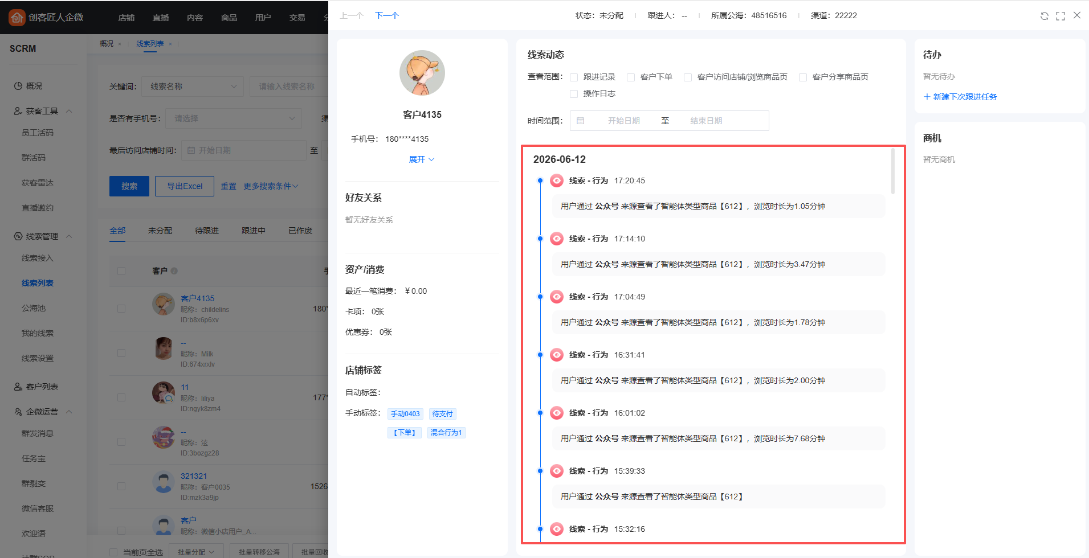Click the 批量转移公海 button
Viewport: 1089px width, 558px height.
tap(259, 551)
